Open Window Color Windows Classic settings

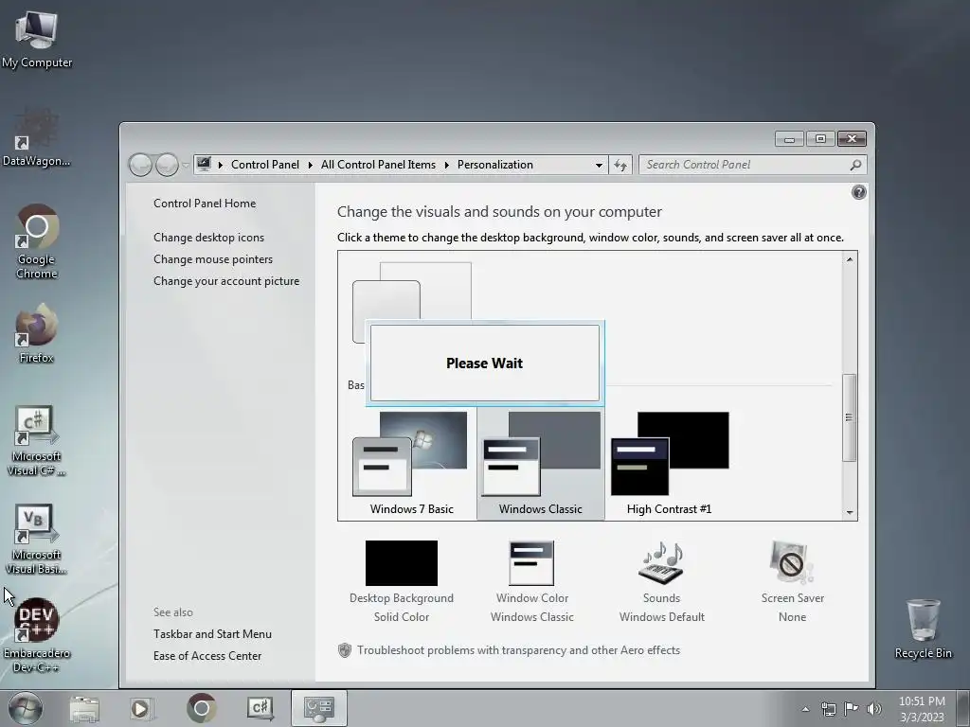[x=532, y=582]
